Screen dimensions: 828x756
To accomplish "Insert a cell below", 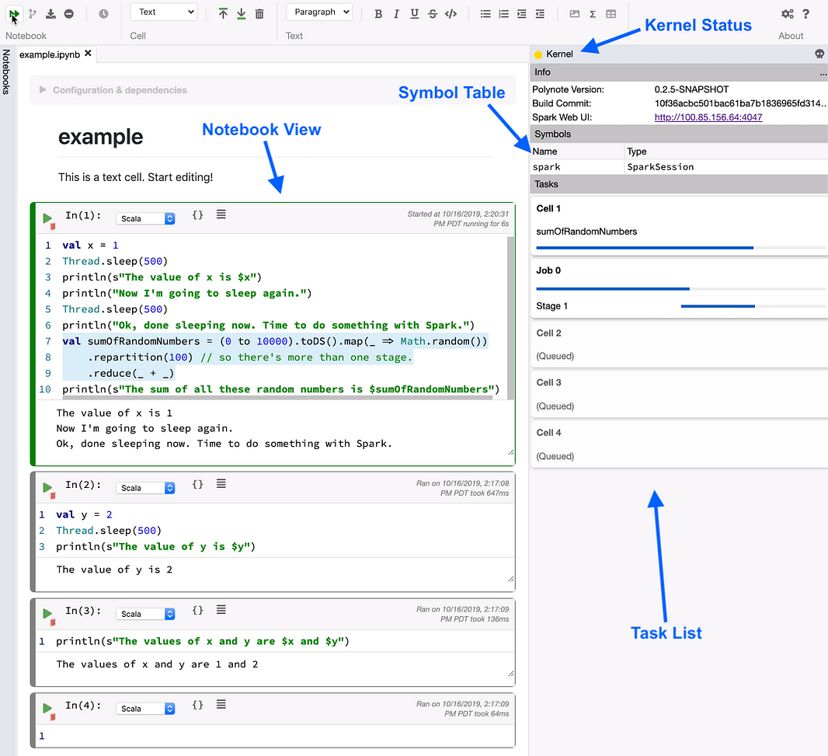I will pyautogui.click(x=242, y=14).
